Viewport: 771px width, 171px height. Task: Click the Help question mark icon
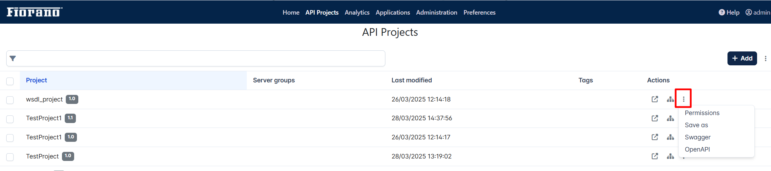pyautogui.click(x=722, y=12)
